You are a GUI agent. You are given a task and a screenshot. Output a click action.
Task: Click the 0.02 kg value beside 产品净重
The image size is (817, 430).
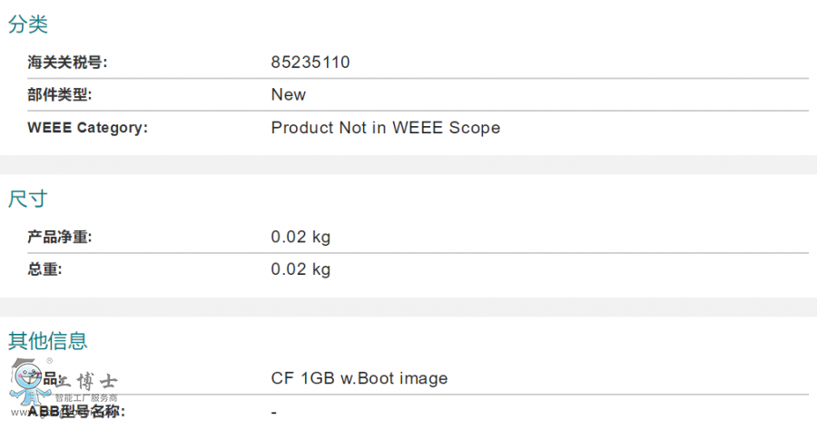pyautogui.click(x=300, y=238)
